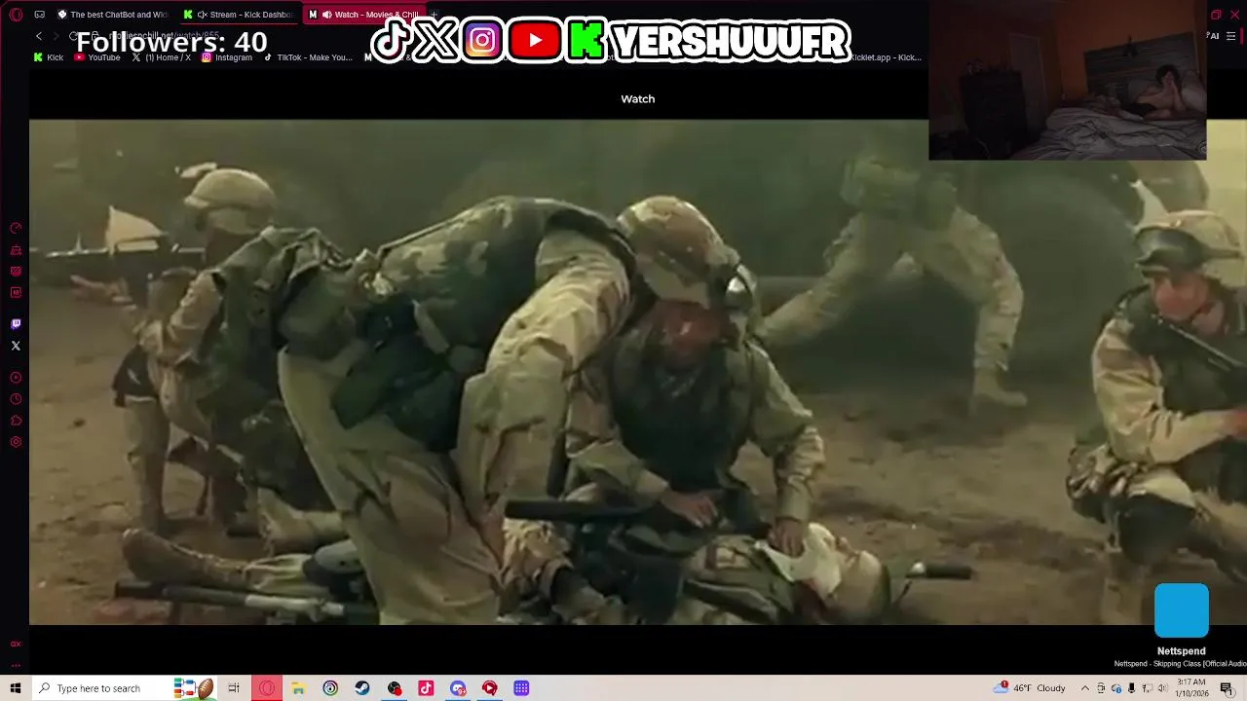The width and height of the screenshot is (1247, 701).
Task: Click the Watch heading above the video
Action: pos(638,99)
